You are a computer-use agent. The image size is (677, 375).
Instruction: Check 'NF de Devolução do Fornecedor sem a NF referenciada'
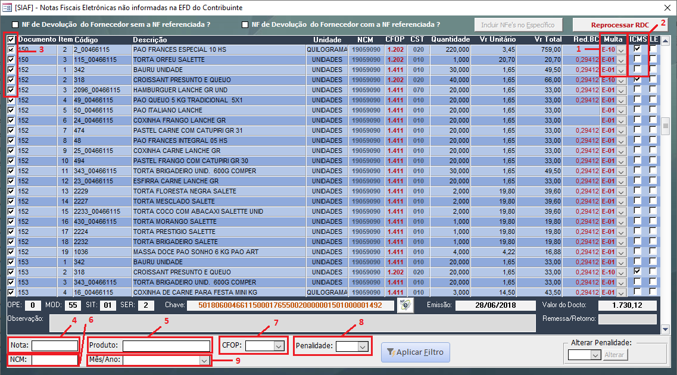pyautogui.click(x=15, y=25)
